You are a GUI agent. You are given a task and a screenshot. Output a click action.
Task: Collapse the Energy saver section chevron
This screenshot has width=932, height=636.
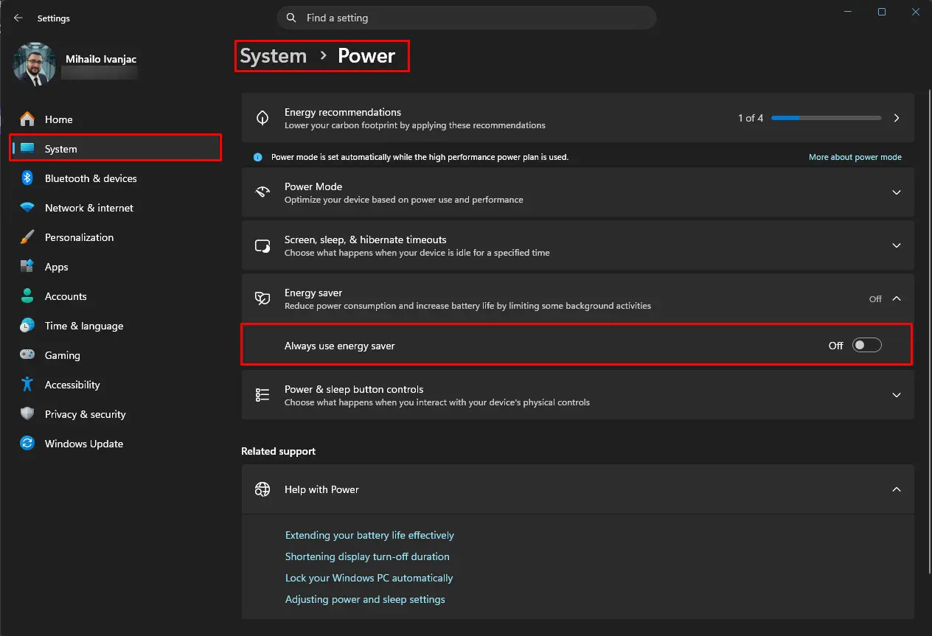click(897, 298)
